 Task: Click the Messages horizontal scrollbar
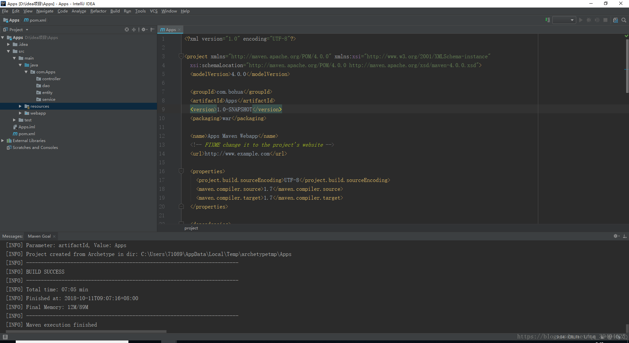click(x=86, y=331)
